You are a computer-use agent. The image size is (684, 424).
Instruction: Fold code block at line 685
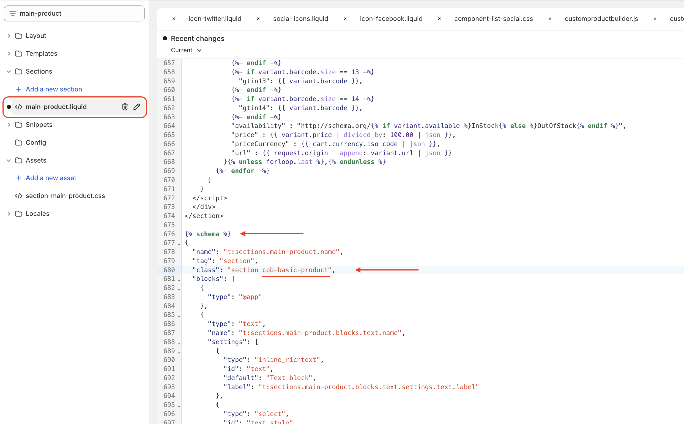pos(179,316)
